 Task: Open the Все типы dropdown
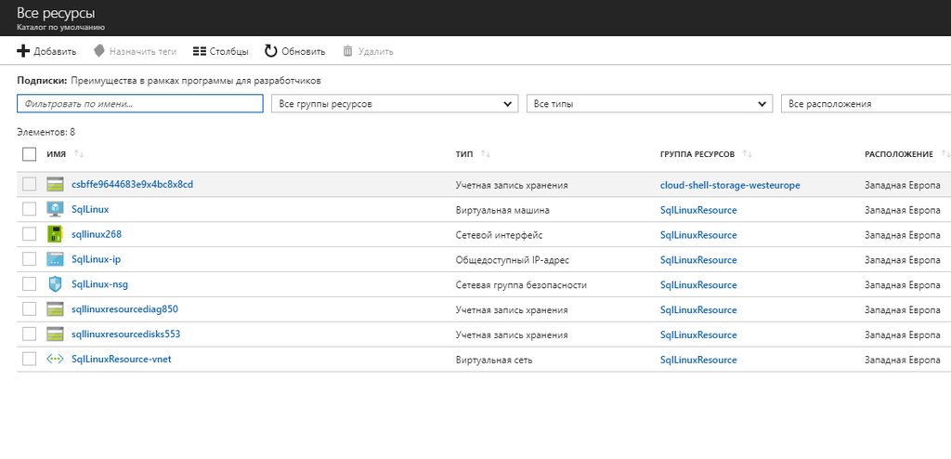pyautogui.click(x=649, y=104)
